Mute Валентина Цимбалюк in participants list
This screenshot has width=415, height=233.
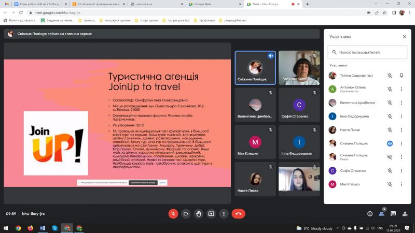(x=390, y=103)
